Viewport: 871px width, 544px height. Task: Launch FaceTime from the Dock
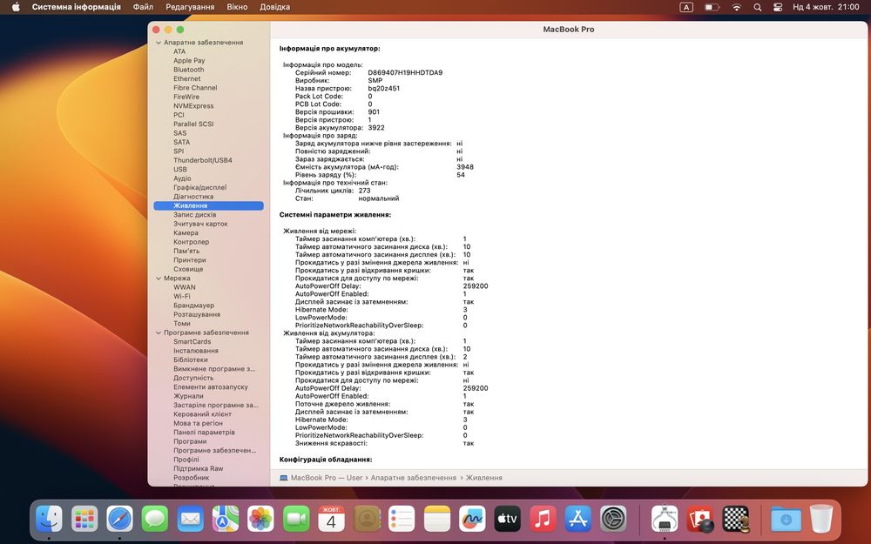[x=296, y=519]
